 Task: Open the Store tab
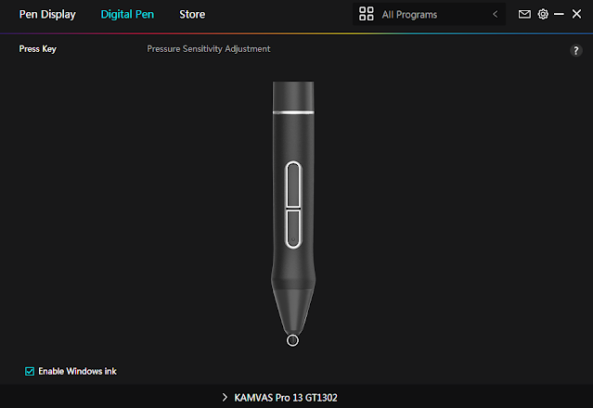[x=192, y=14]
